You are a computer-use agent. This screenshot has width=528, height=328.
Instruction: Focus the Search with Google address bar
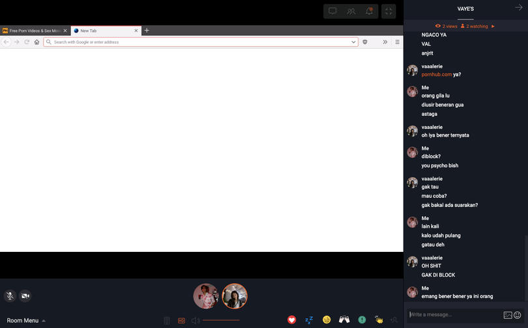[x=200, y=42]
